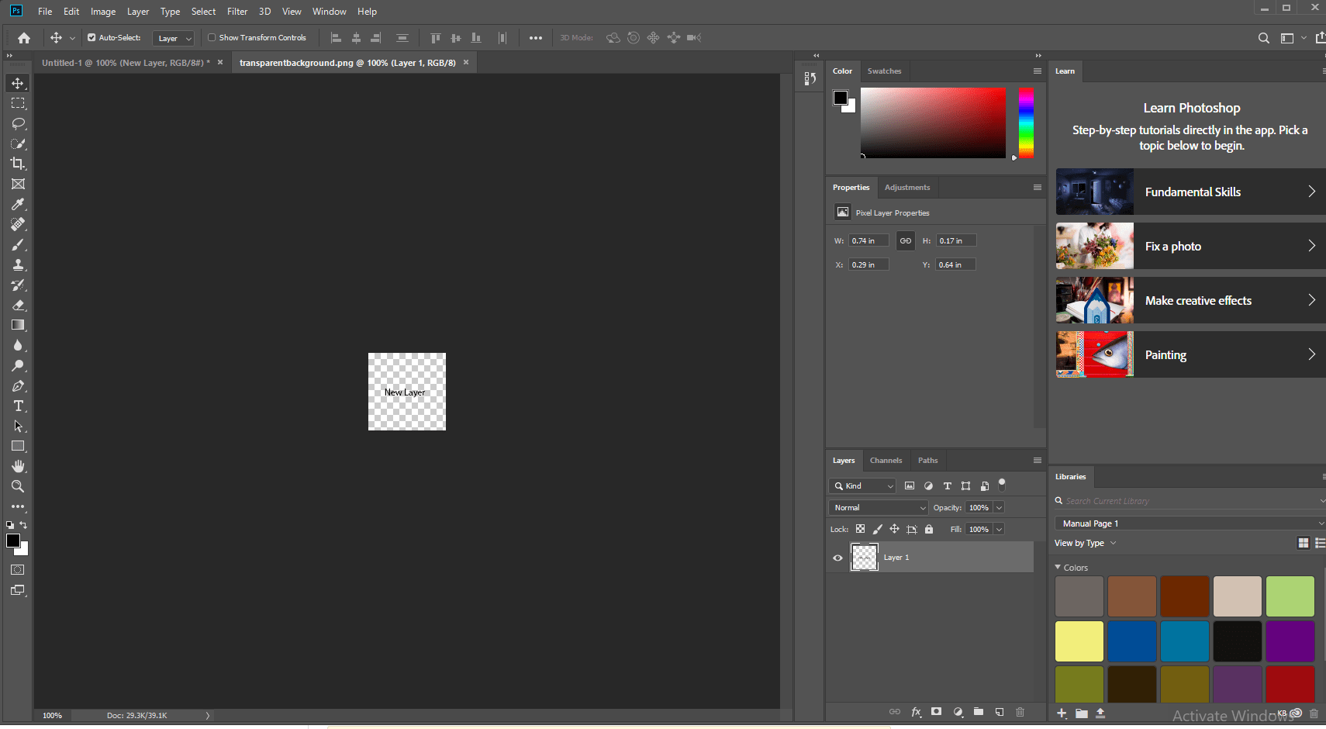Collapse the Colors section in Libraries
This screenshot has width=1326, height=729.
tap(1058, 567)
